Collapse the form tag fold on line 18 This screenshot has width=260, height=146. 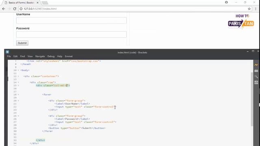(x=18, y=94)
